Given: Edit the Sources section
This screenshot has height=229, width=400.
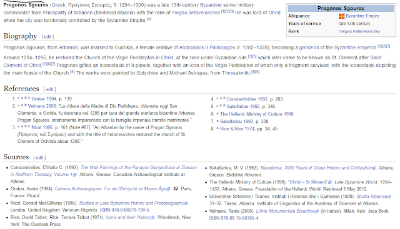Looking at the screenshot, I should coord(39,158).
